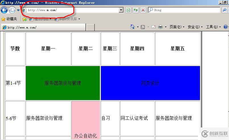Open the 页面(P) Page menu

pyautogui.click(x=177, y=27)
